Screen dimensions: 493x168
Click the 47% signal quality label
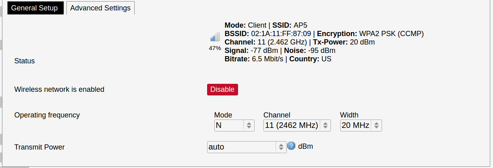point(215,48)
